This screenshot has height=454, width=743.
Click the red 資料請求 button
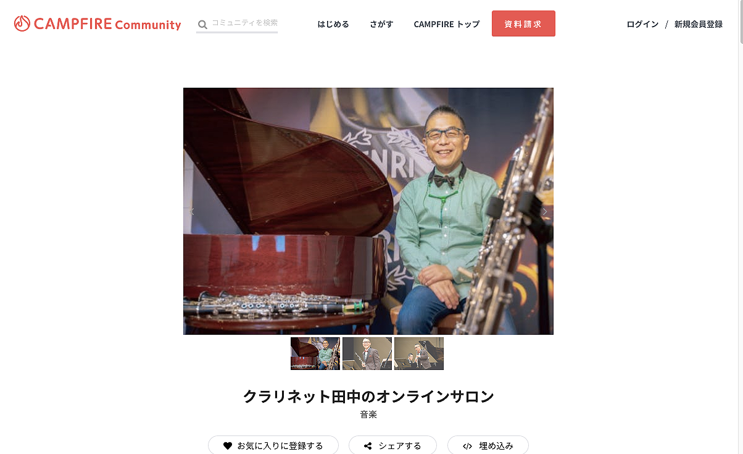(523, 23)
